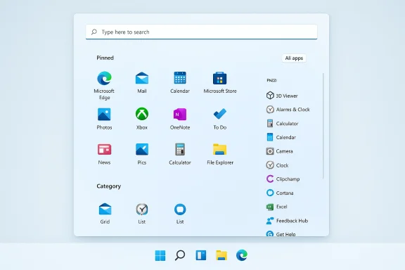Image resolution: width=405 pixels, height=270 pixels.
Task: Open the pinned Mail app
Action: 142,82
